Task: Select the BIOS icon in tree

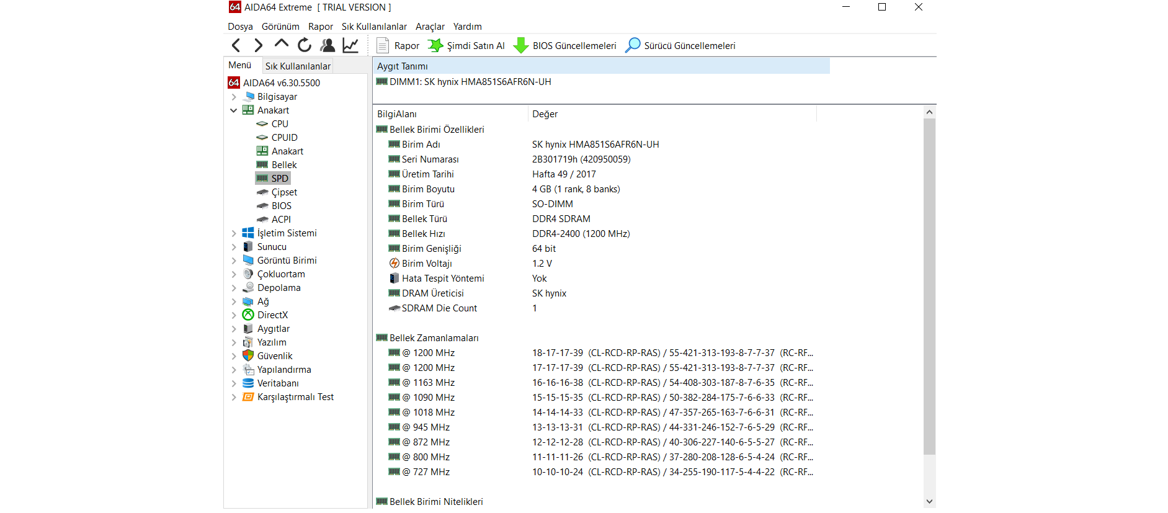Action: 262,206
